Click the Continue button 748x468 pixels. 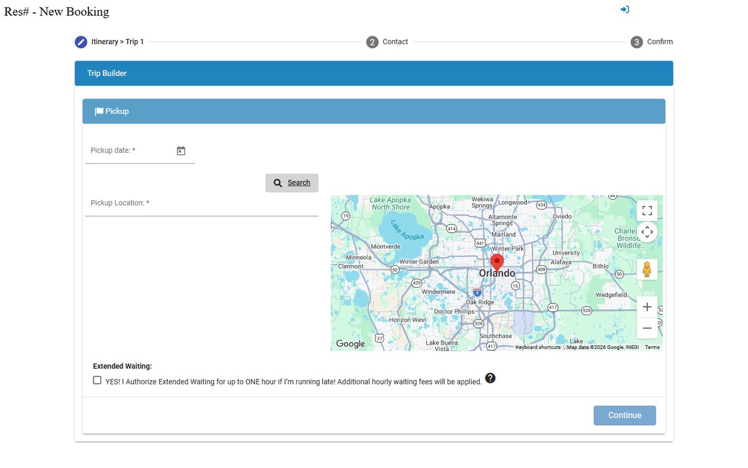pyautogui.click(x=625, y=416)
